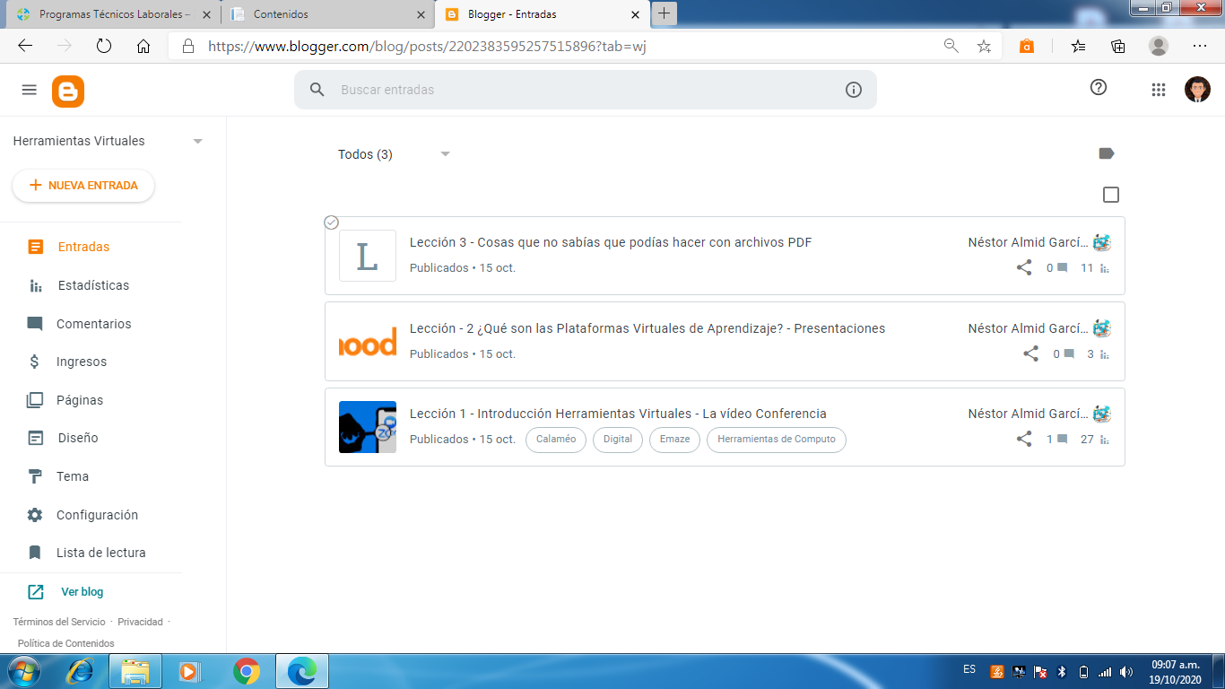Click the NUEVA ENTRADA button

(x=83, y=186)
